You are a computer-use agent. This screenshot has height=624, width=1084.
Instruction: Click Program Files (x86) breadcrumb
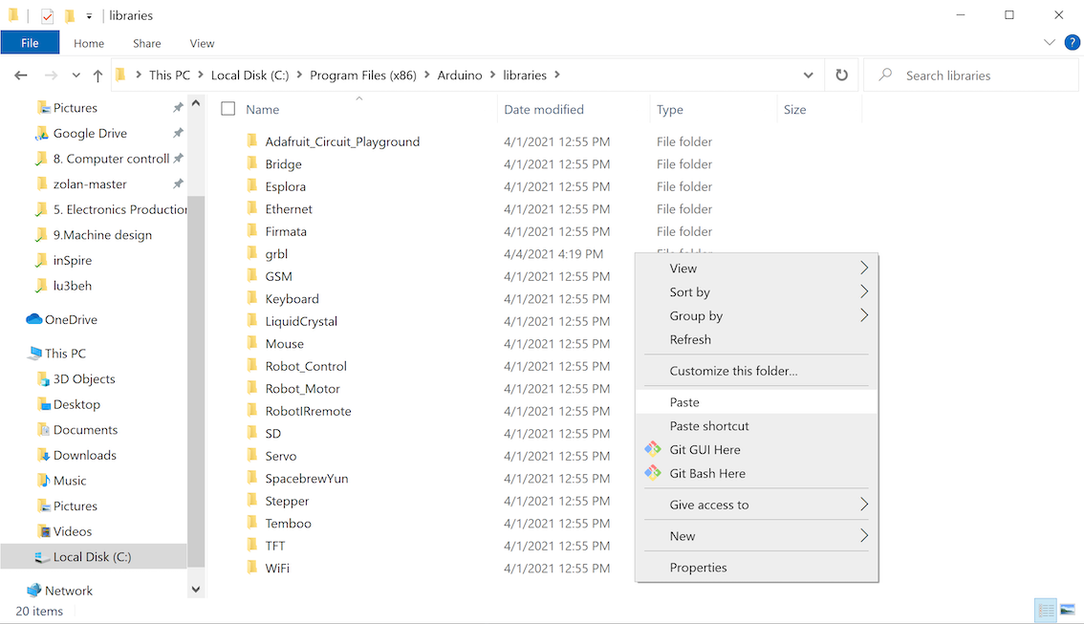(363, 75)
